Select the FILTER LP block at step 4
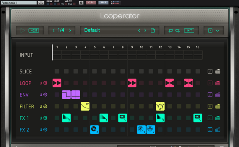Screen dimensions: 239x147 click(85, 106)
